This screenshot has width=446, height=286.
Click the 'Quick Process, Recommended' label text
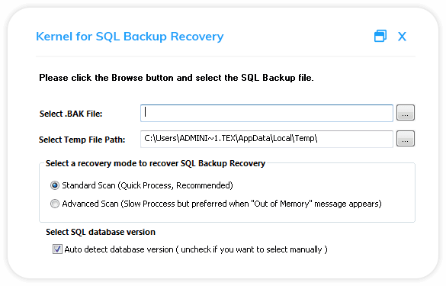coord(176,185)
